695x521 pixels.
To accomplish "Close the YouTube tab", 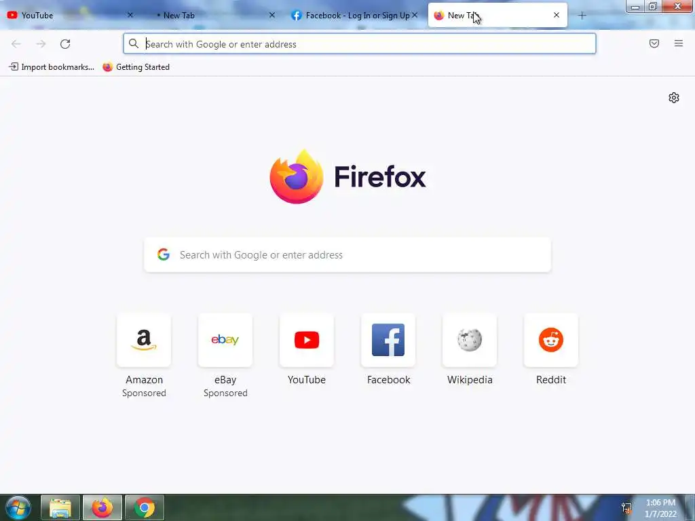I will tap(130, 15).
